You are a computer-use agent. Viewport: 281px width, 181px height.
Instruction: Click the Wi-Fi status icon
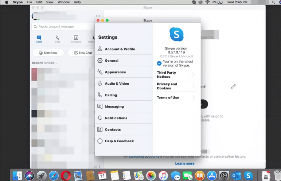click(207, 2)
